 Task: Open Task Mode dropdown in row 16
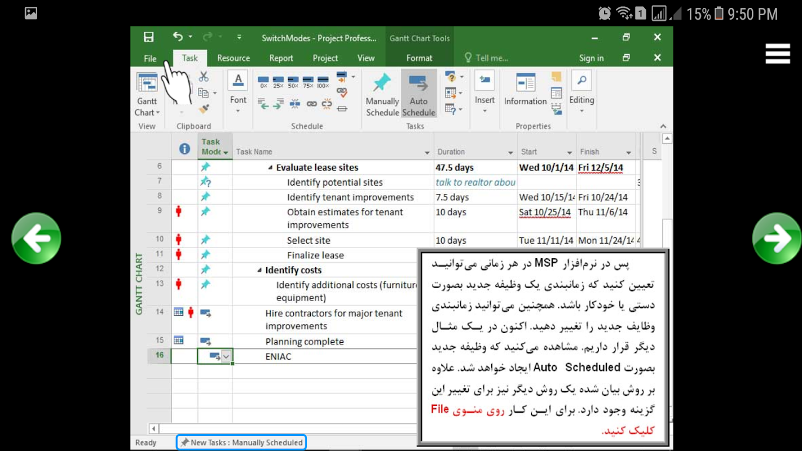coord(226,356)
